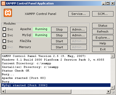This screenshot has width=116, height=95.
Task: Click the log scroll up arrow
Action: [x=112, y=56]
